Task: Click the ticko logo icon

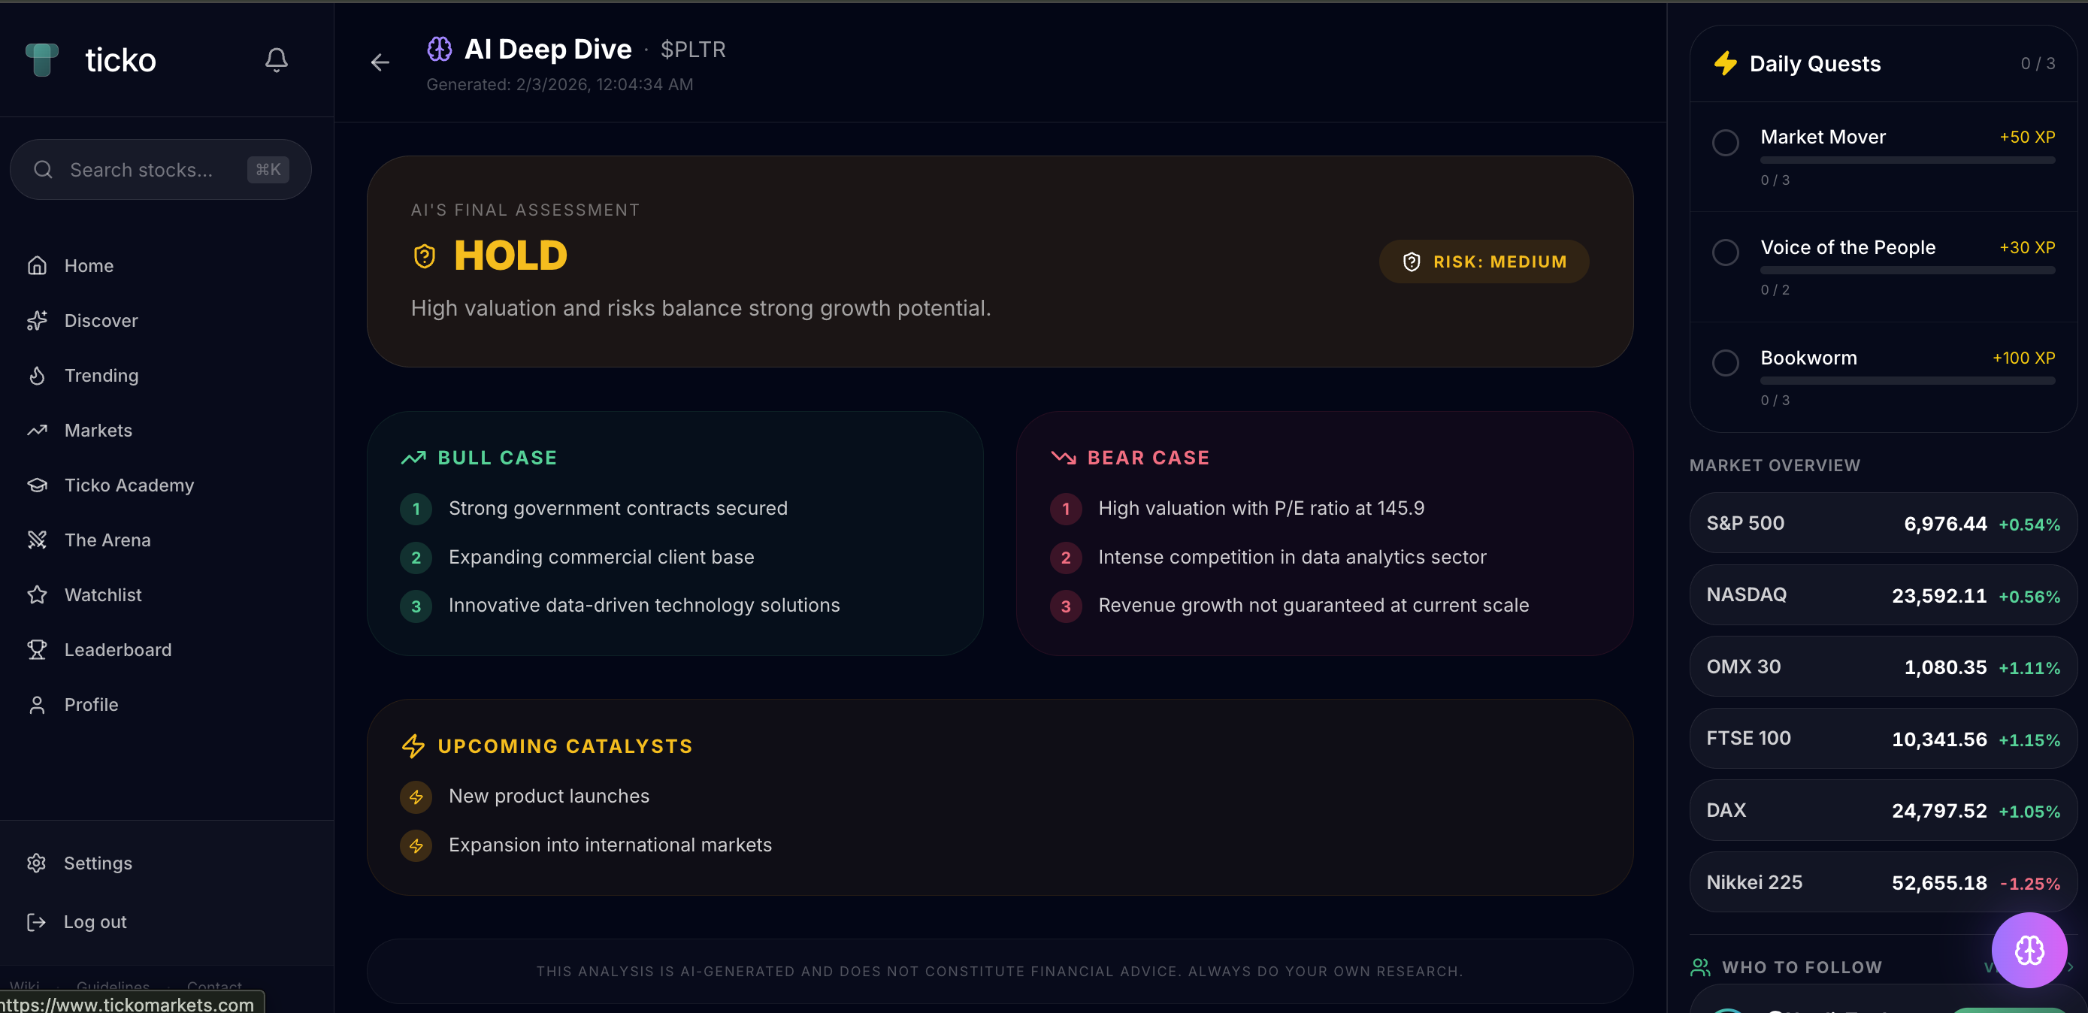Action: click(42, 60)
